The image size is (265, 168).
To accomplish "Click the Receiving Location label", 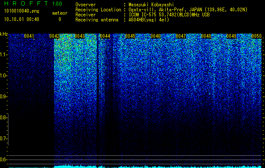I will (x=98, y=10).
